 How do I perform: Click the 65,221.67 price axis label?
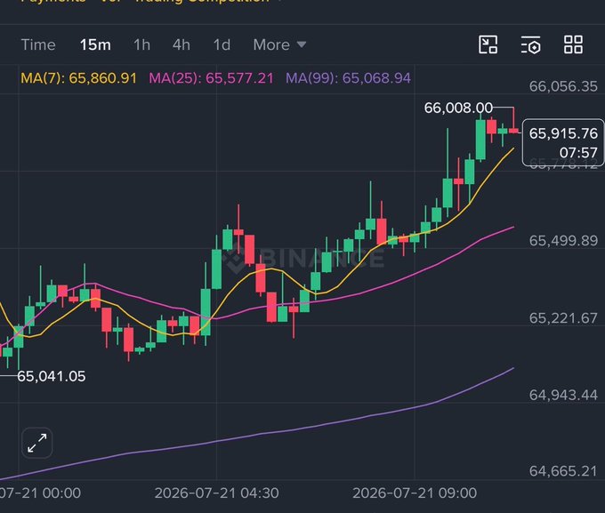coord(563,318)
